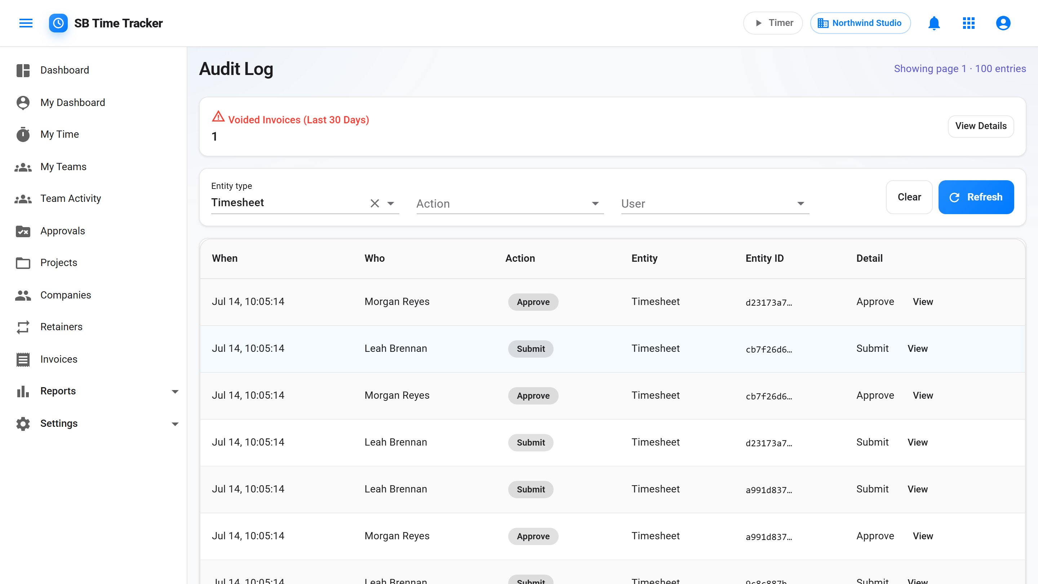This screenshot has height=584, width=1038.
Task: Open the apps grid launcher
Action: [968, 23]
